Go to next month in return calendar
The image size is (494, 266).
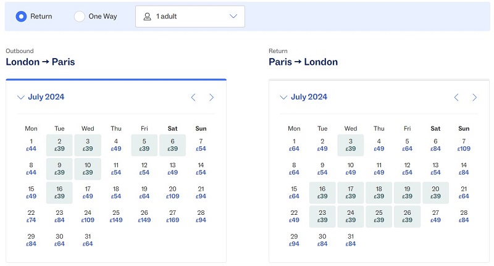point(474,98)
